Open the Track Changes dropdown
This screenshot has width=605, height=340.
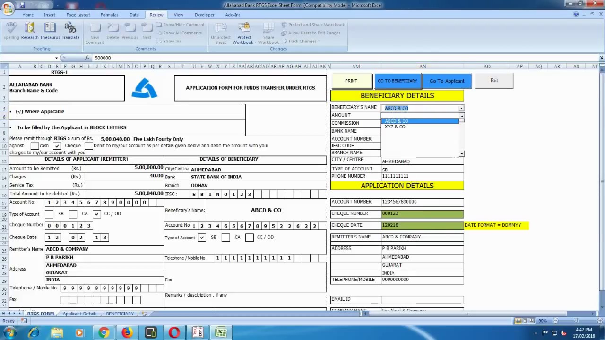301,41
